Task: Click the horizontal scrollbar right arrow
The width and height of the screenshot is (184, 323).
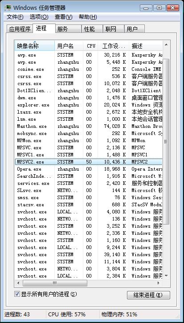Action: click(x=159, y=283)
